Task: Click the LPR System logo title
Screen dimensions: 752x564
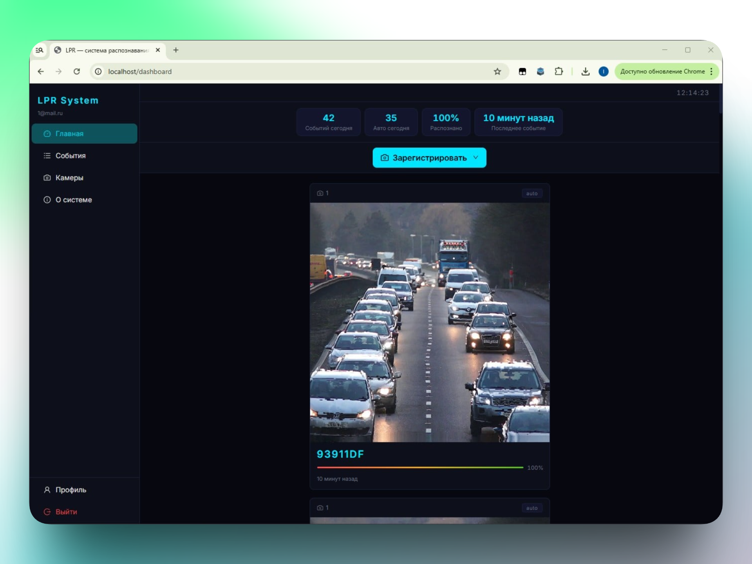Action: [x=68, y=100]
